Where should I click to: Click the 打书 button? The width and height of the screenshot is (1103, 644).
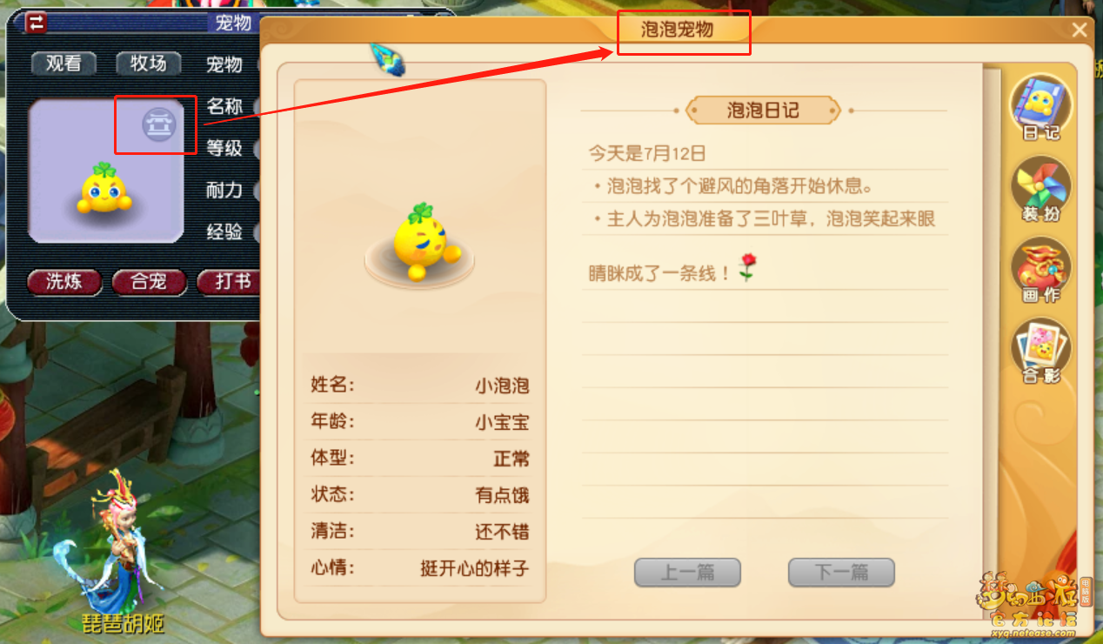coord(230,282)
